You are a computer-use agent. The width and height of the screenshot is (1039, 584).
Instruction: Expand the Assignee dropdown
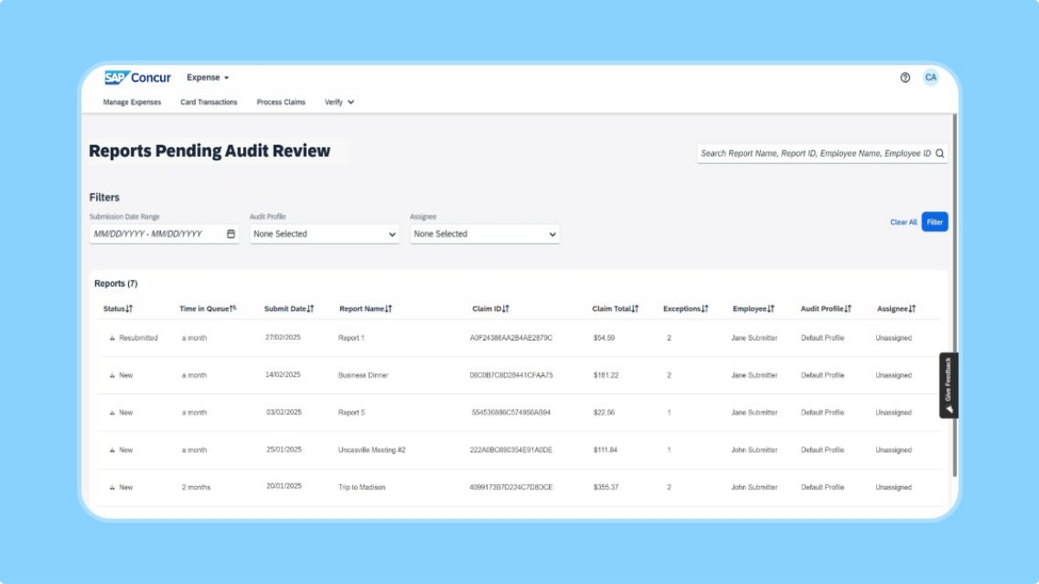484,234
